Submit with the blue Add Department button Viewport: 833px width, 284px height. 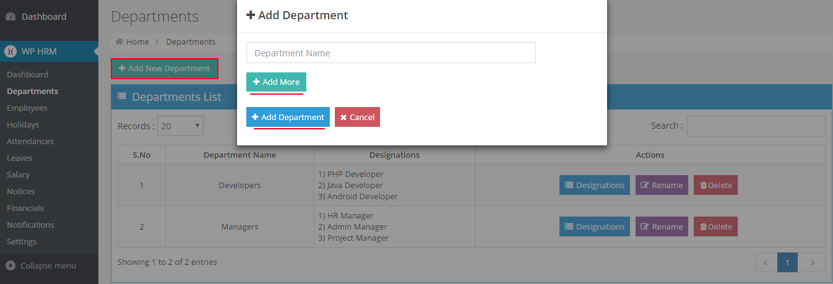(x=288, y=117)
